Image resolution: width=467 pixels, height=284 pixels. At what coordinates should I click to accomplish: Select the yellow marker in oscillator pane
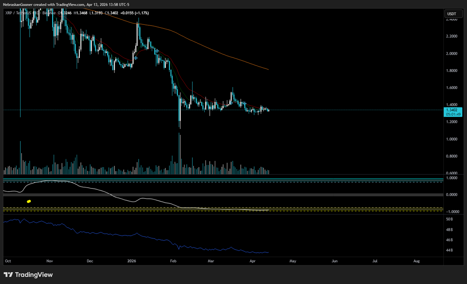[x=29, y=201]
